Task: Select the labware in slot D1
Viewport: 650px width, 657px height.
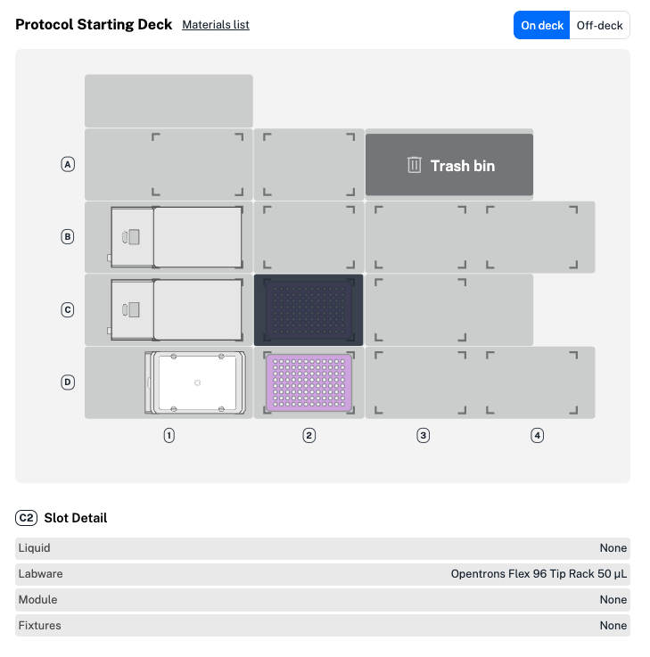Action: (x=196, y=382)
